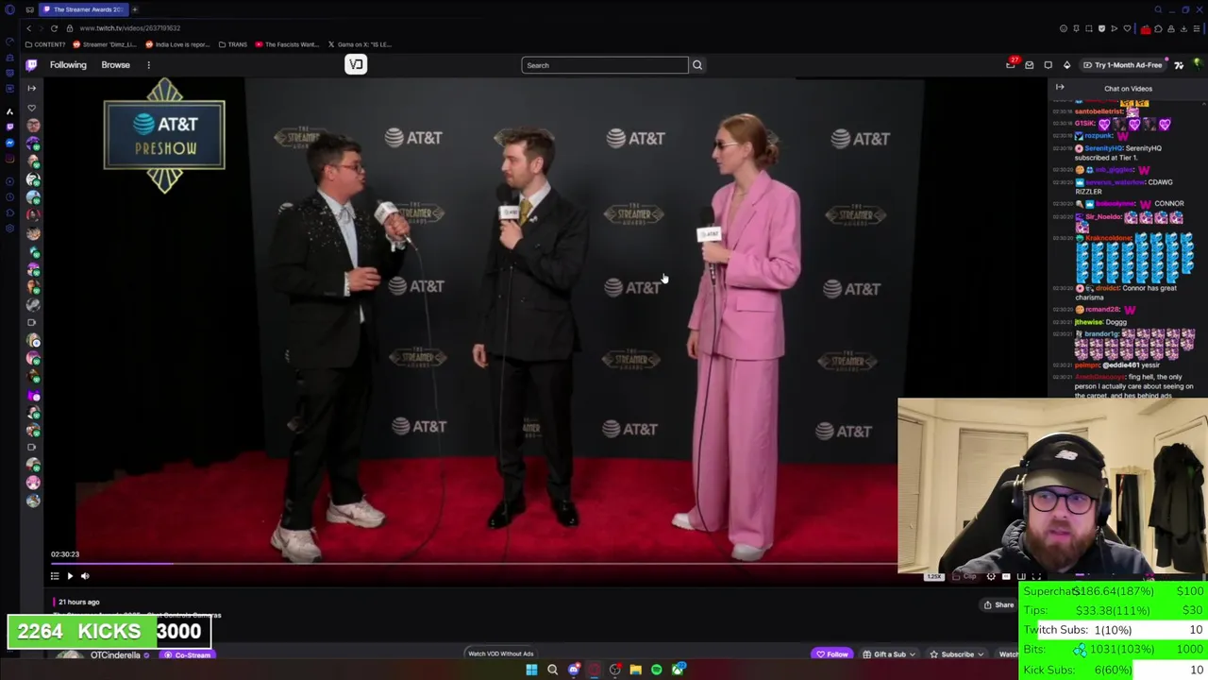Change the 1.25X playback speed

click(x=933, y=576)
